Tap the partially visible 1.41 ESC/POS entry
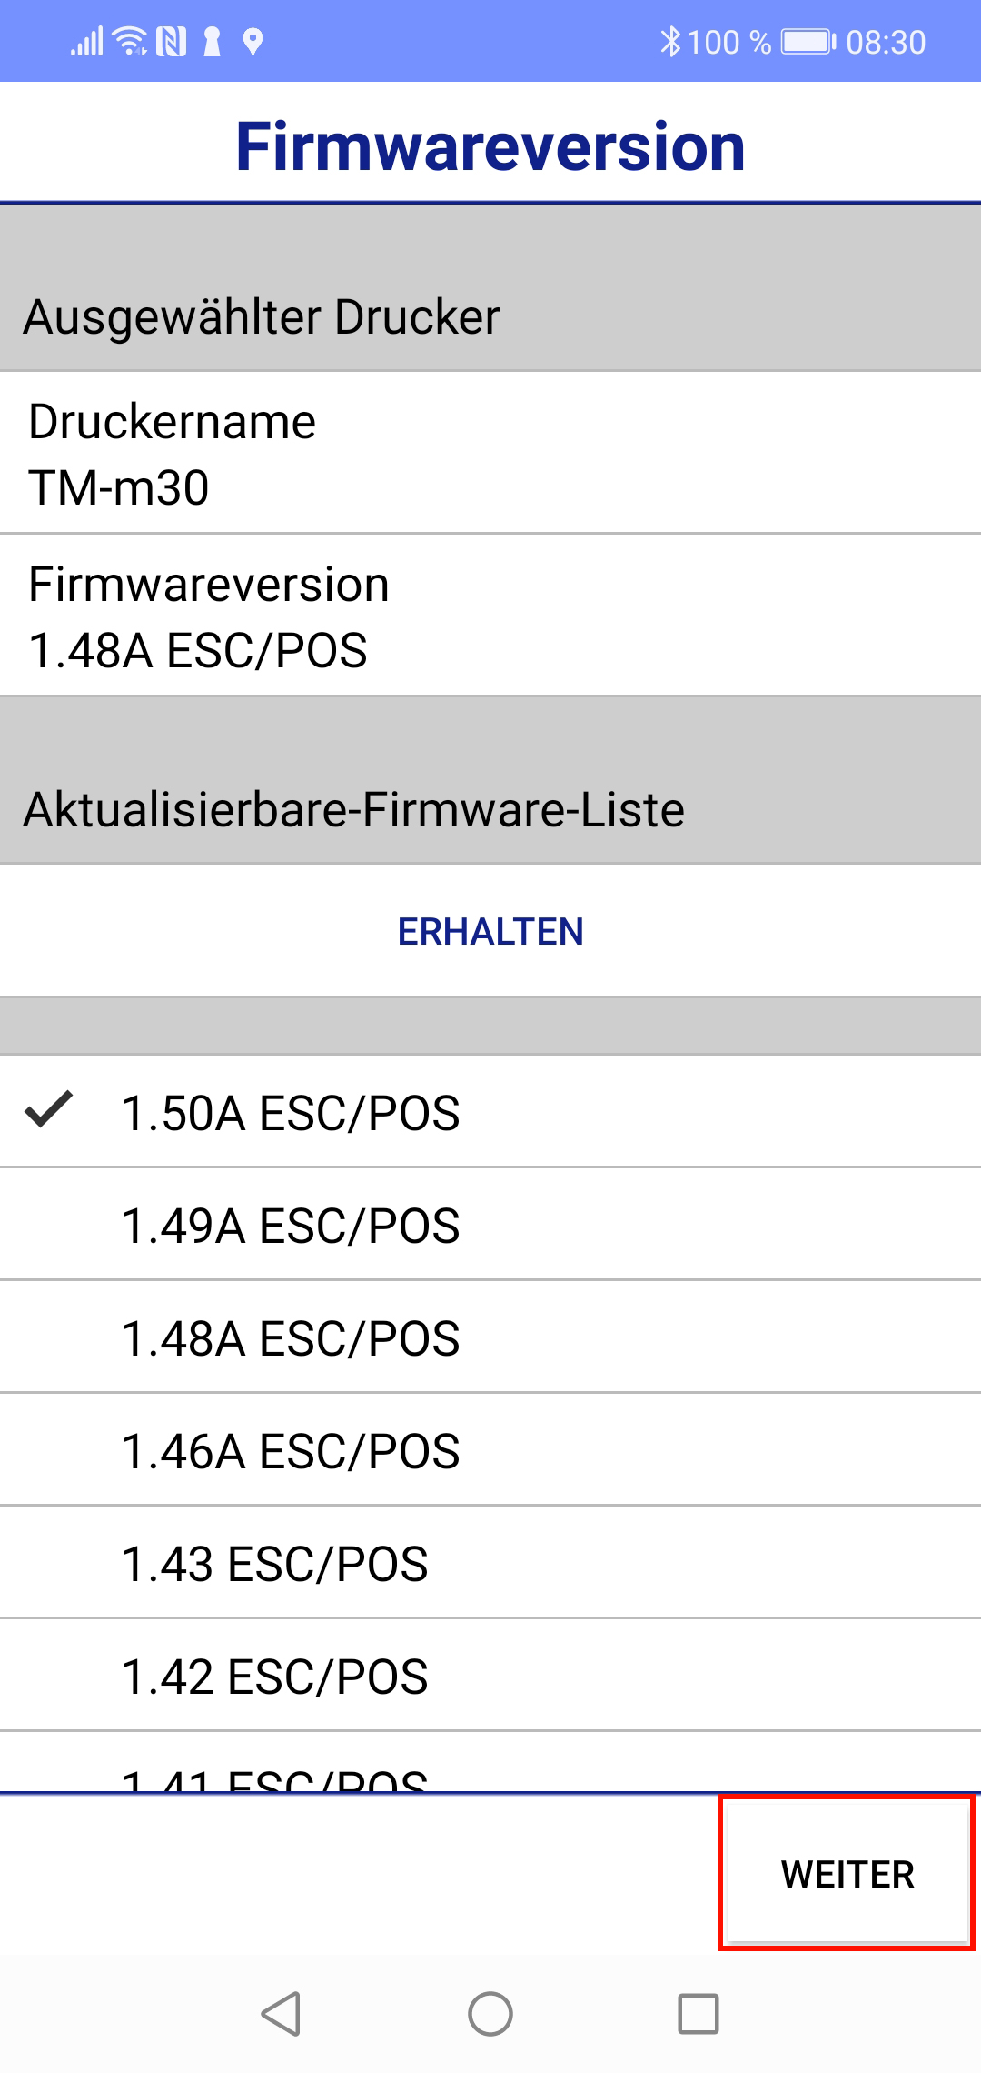This screenshot has width=981, height=2073. (274, 1775)
